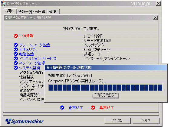Click the 進捗状態 dialog title bar
This screenshot has width=171, height=127.
[106, 67]
